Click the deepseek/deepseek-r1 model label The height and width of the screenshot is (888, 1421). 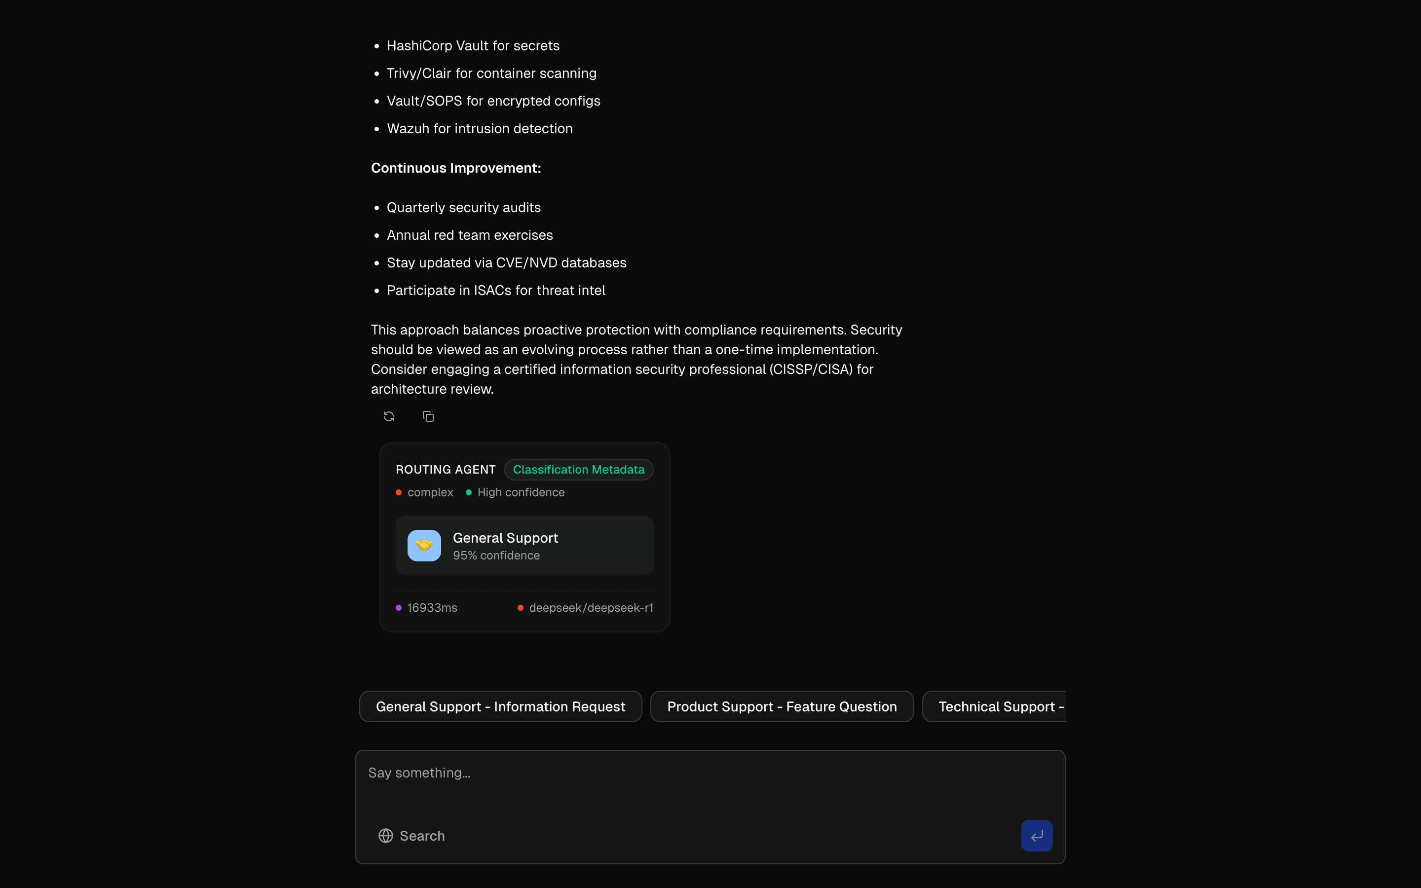(x=590, y=608)
